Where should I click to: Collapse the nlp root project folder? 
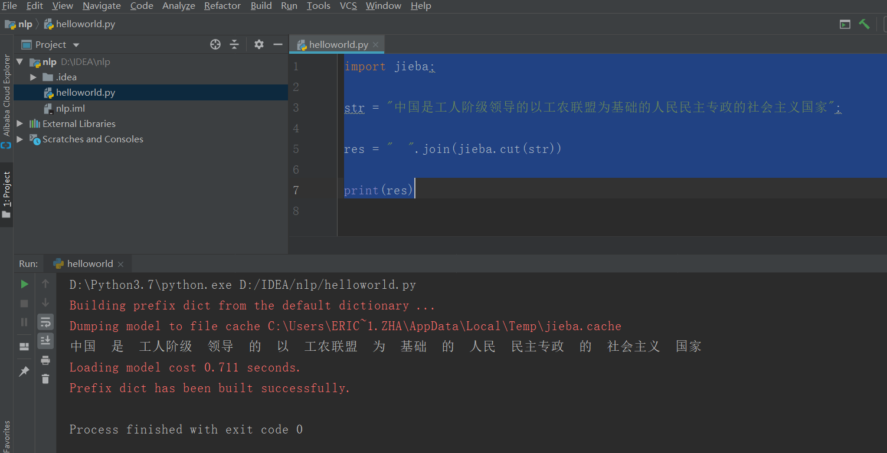coord(19,62)
